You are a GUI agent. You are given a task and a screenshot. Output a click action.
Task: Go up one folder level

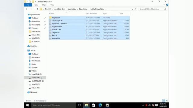coord(37,9)
